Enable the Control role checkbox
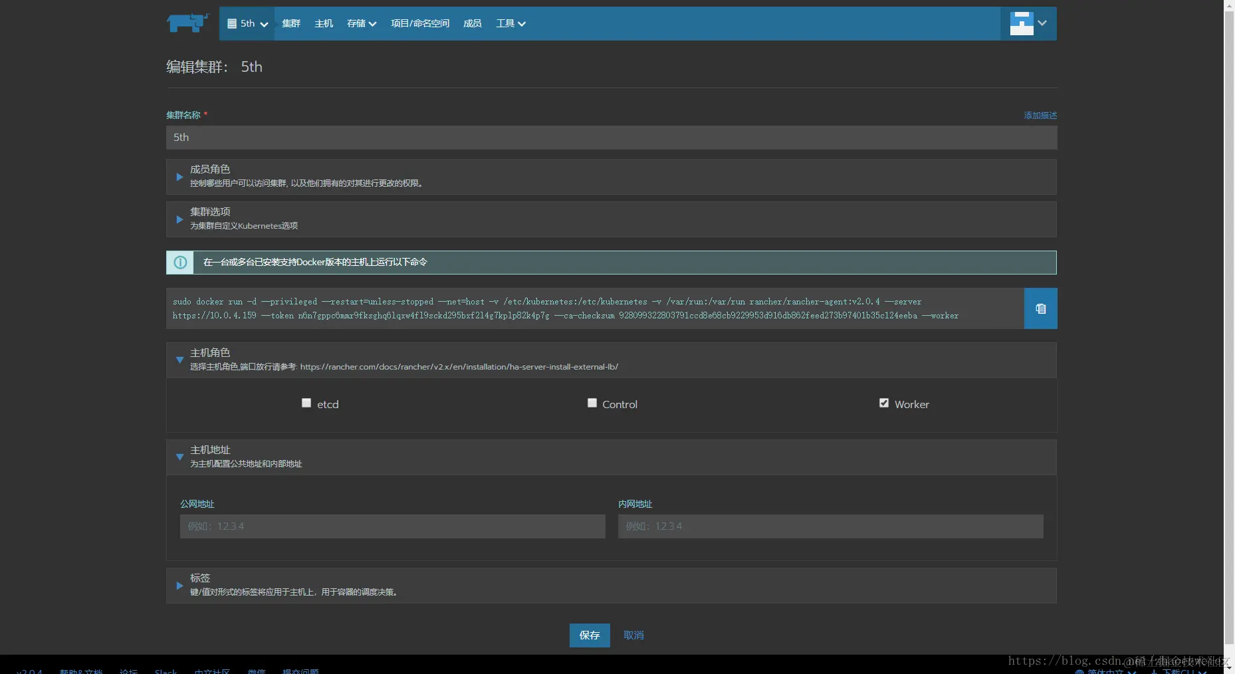The width and height of the screenshot is (1235, 674). tap(592, 403)
